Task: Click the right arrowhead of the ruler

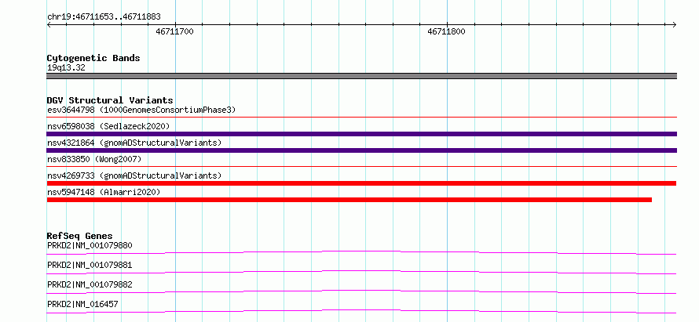Action: [675, 24]
